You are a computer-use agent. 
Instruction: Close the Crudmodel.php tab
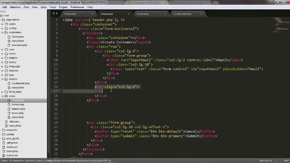tap(201, 14)
